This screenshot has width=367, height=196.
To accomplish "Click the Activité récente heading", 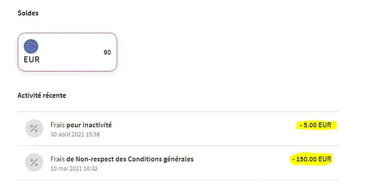I will [41, 95].
